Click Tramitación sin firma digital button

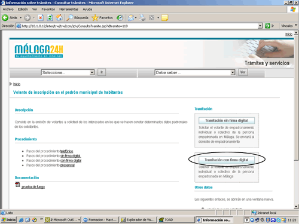pos(227,121)
